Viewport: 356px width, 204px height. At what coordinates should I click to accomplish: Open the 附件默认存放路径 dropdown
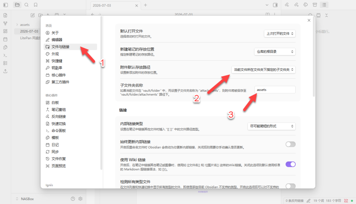click(x=263, y=70)
